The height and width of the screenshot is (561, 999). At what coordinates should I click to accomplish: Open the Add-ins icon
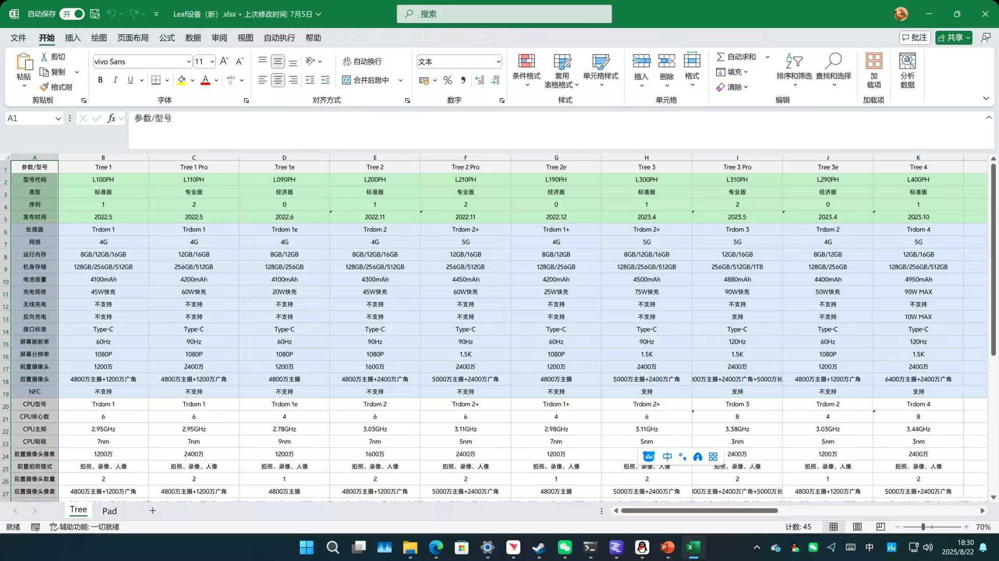pos(874,61)
